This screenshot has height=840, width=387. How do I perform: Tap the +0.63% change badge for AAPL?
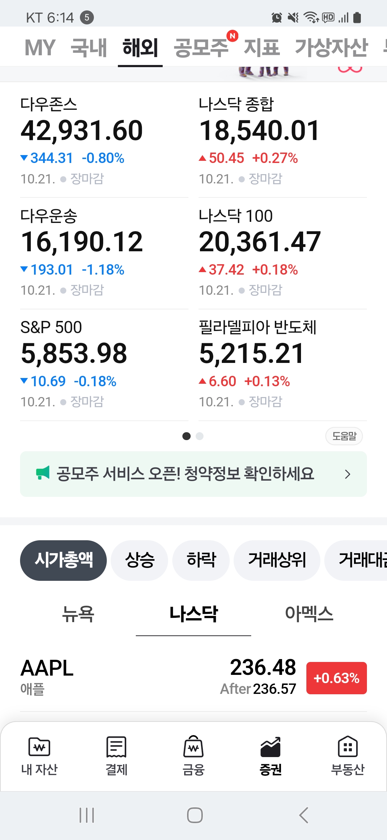click(336, 678)
